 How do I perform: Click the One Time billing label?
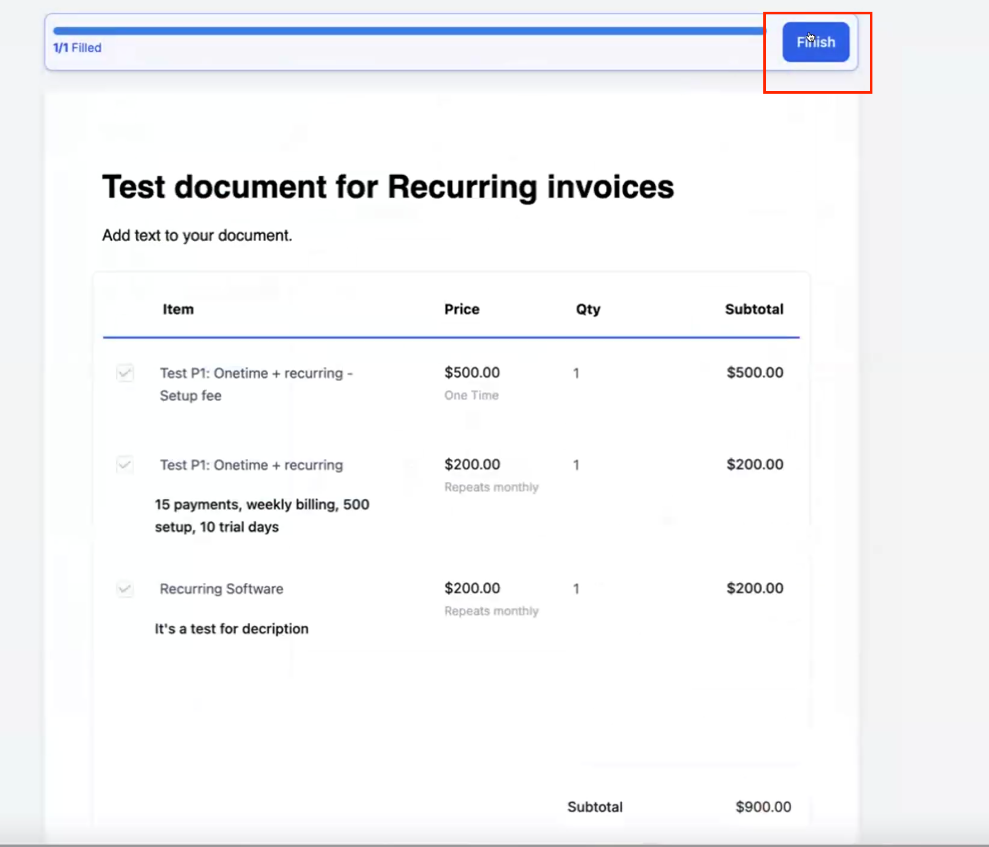coord(471,396)
